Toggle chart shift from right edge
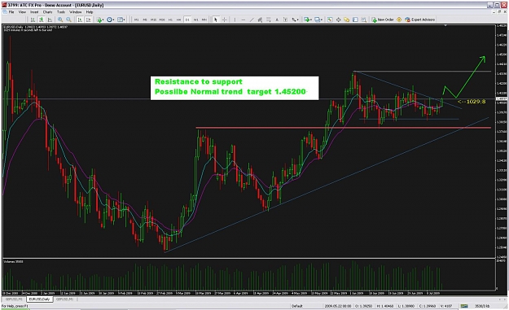 pos(88,20)
